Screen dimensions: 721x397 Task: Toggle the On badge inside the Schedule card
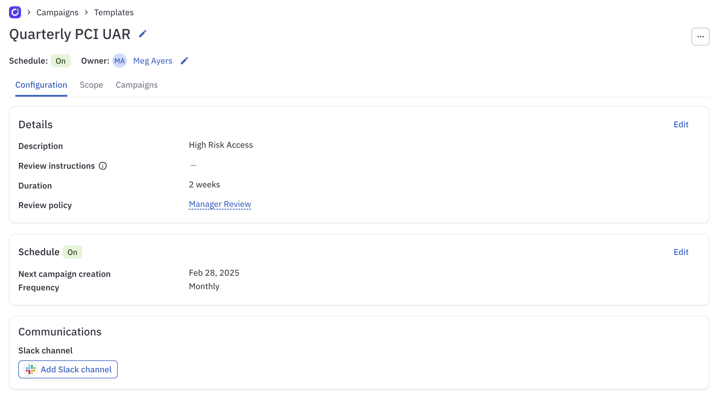click(x=72, y=252)
